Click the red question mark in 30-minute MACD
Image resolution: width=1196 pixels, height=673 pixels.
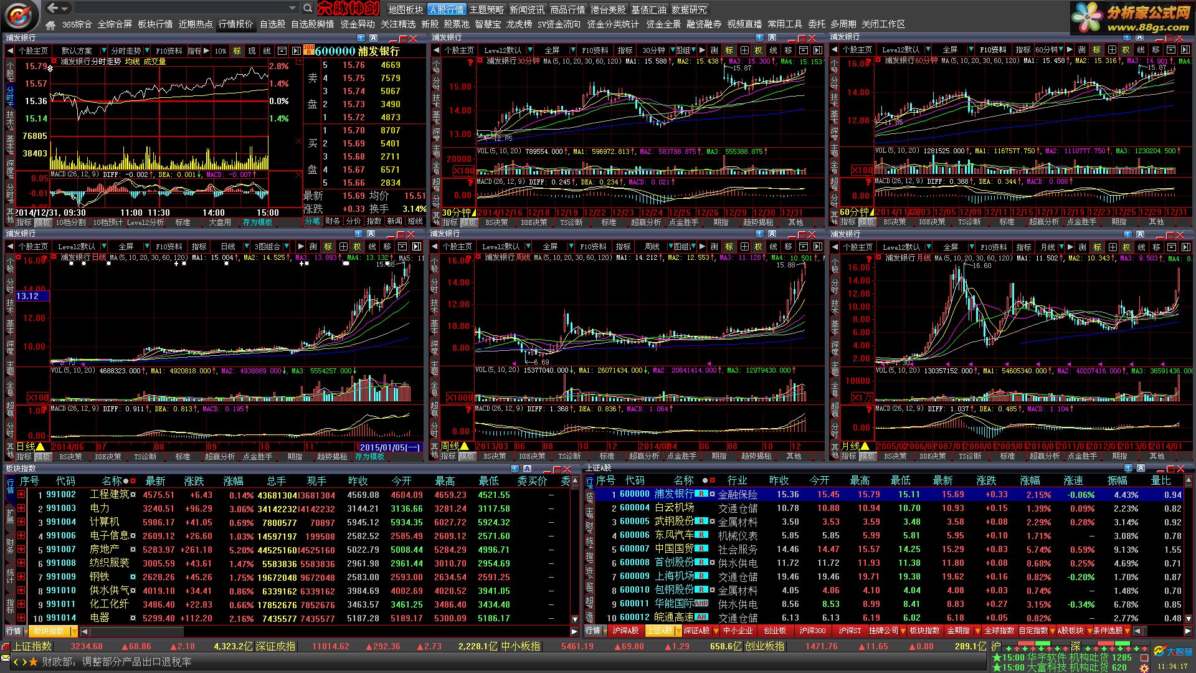click(x=469, y=183)
